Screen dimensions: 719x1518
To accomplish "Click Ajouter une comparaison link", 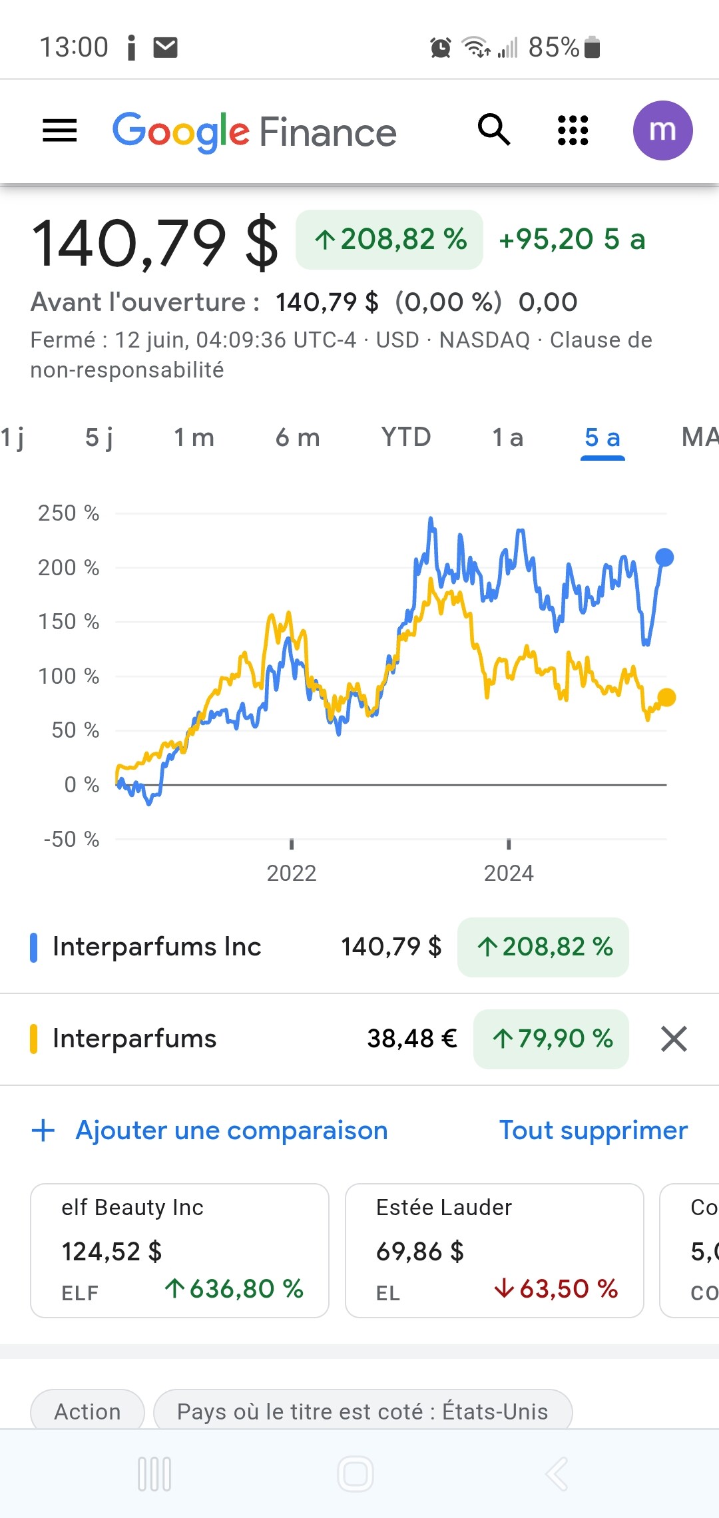I will coord(231,1131).
